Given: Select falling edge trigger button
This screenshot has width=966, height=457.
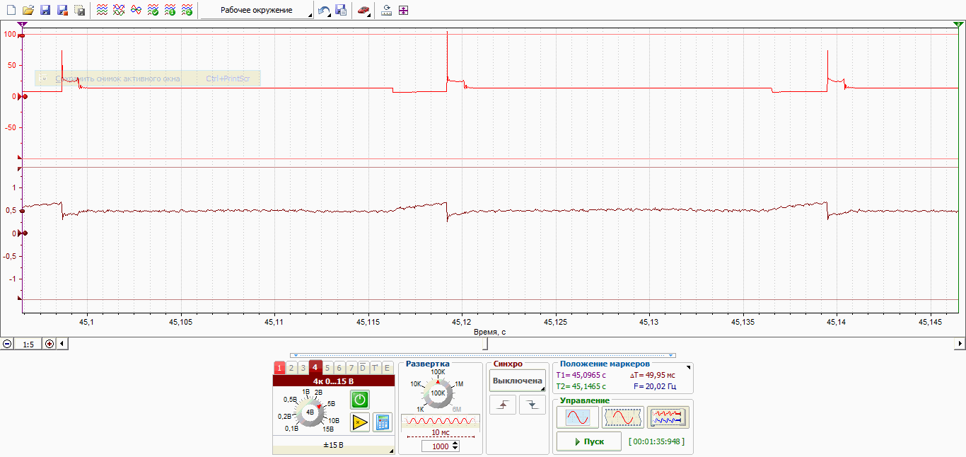Looking at the screenshot, I should [533, 405].
